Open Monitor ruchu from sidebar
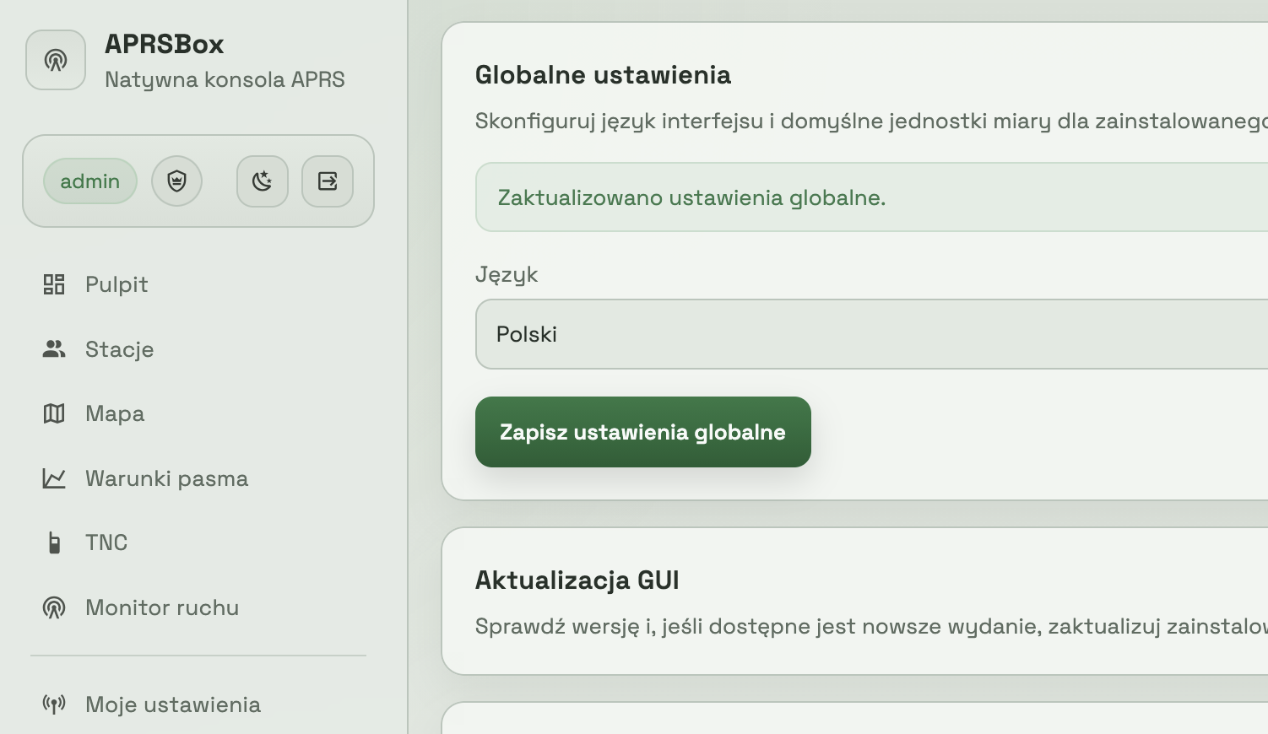1268x734 pixels. pos(162,607)
